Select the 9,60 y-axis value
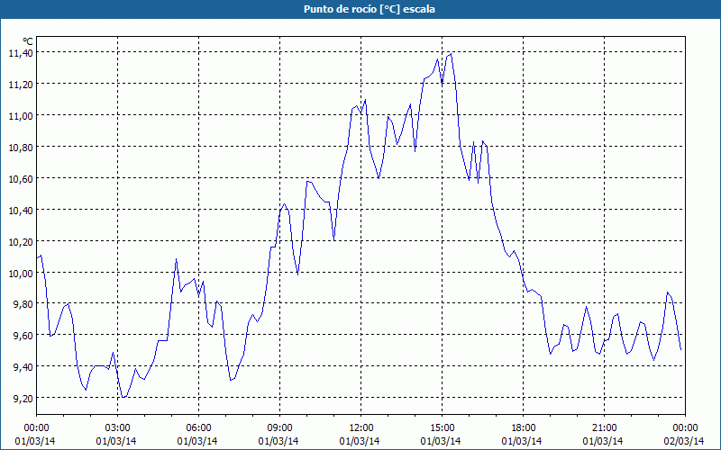The width and height of the screenshot is (721, 450). click(23, 336)
